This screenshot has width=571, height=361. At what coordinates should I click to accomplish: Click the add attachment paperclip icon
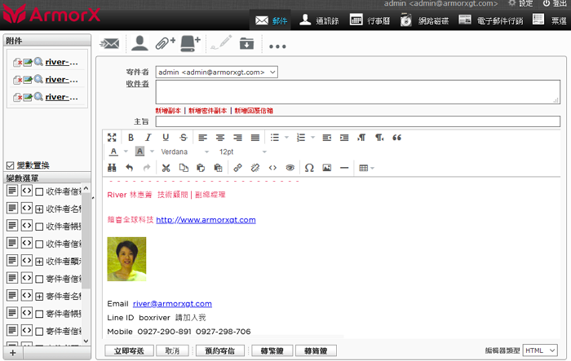tap(166, 43)
